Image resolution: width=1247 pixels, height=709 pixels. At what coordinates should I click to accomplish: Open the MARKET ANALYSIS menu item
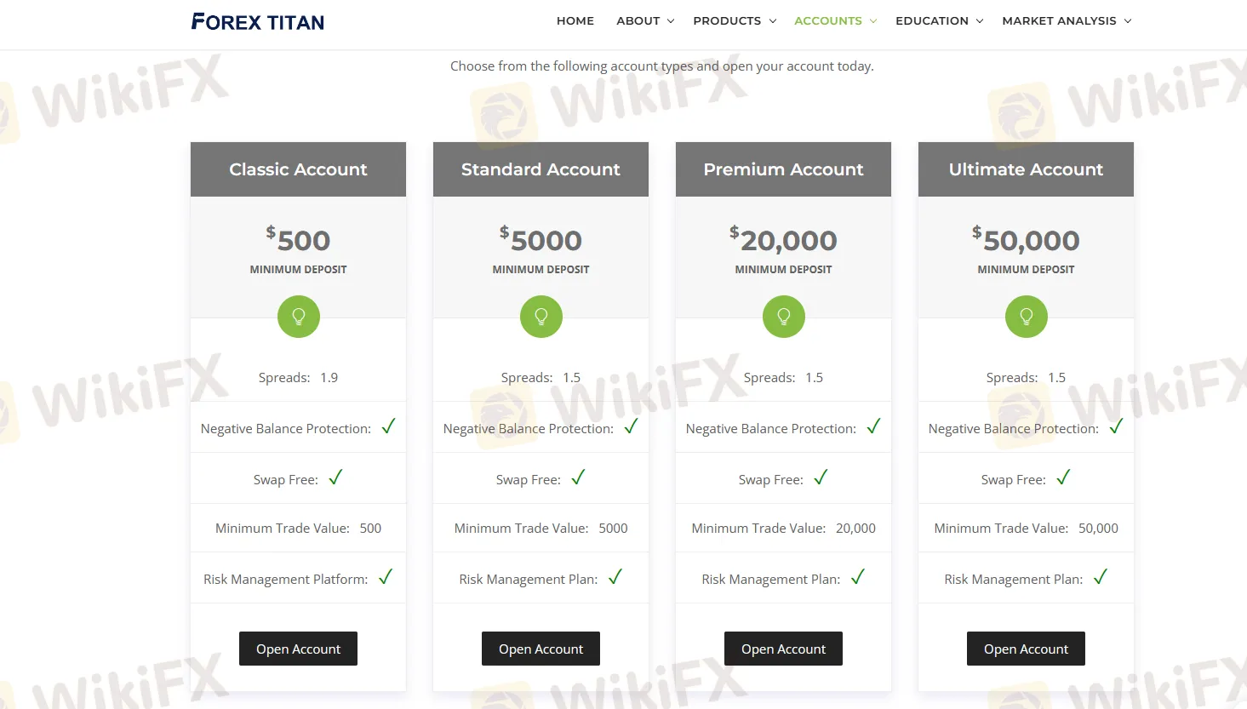[x=1060, y=20]
